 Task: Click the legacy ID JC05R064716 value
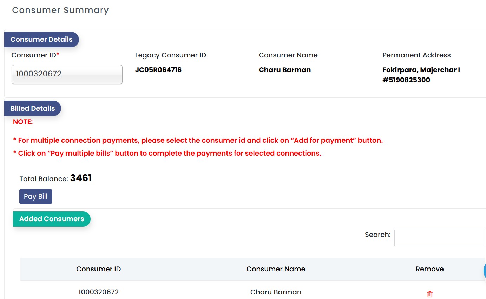[x=158, y=70]
